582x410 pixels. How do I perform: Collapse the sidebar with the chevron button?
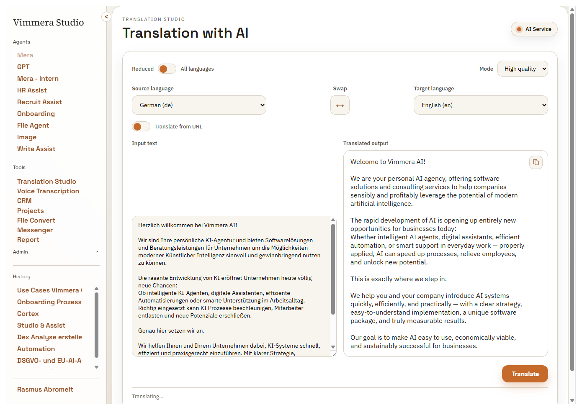point(106,17)
